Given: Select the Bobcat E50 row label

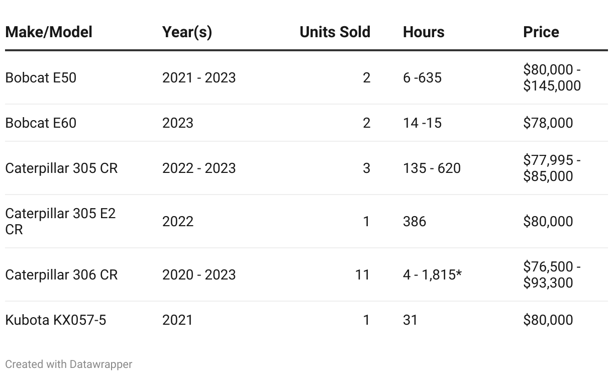Looking at the screenshot, I should click(41, 78).
